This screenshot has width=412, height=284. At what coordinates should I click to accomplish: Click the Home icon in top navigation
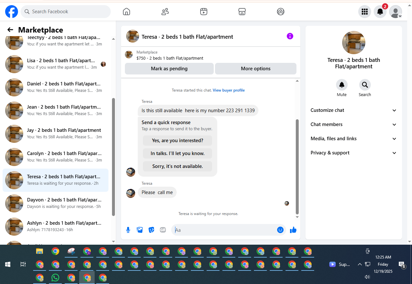[x=126, y=12]
